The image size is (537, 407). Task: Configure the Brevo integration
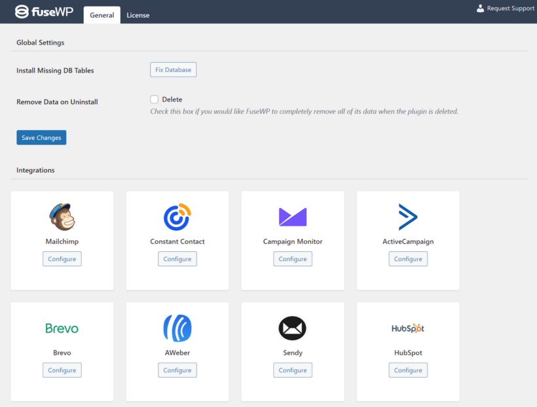62,370
